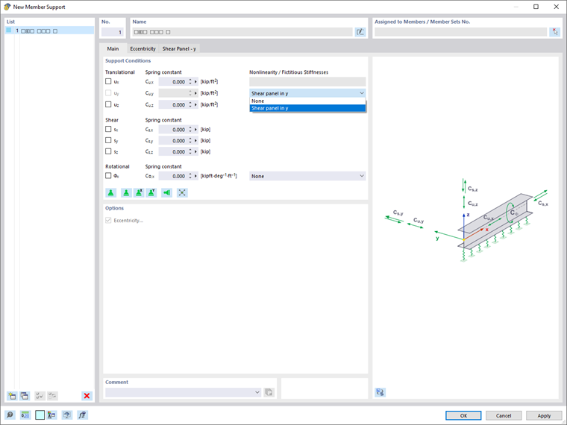This screenshot has width=567, height=425.
Task: Open Cu,z spring constant arrow menu
Action: point(195,105)
